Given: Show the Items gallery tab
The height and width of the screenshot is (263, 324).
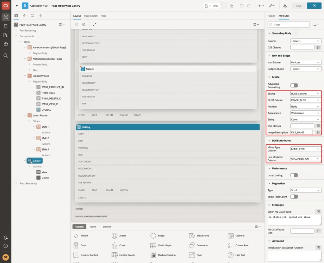Looking at the screenshot, I should point(93,227).
